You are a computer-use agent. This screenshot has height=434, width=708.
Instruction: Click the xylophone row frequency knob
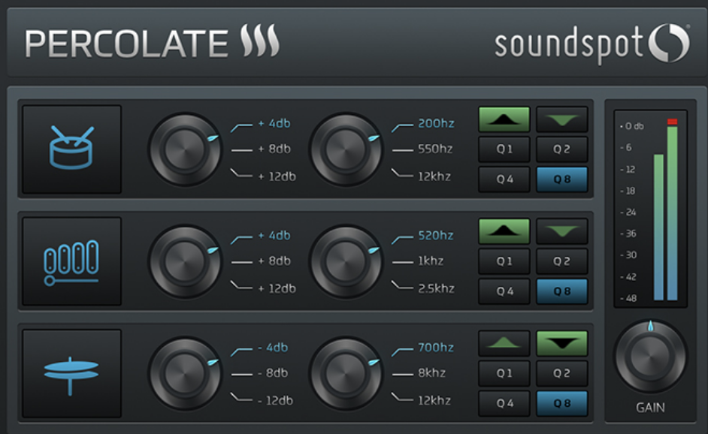(x=346, y=261)
